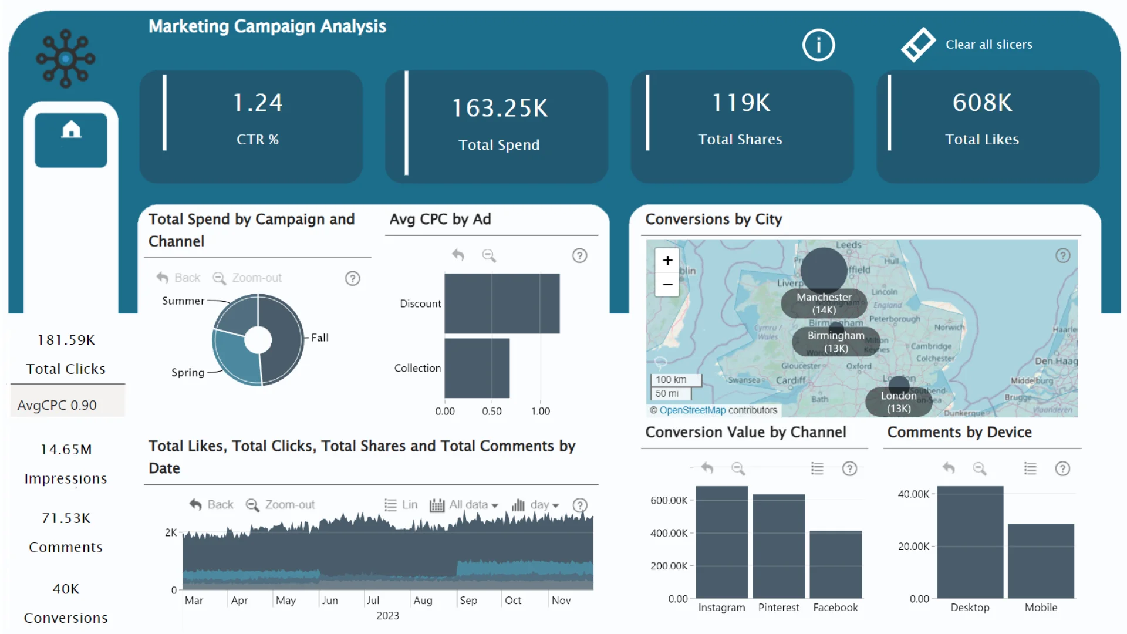
Task: Click the Birmingham (13K) map label
Action: [835, 342]
